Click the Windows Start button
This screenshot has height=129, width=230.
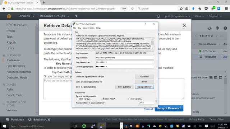pos(4,126)
